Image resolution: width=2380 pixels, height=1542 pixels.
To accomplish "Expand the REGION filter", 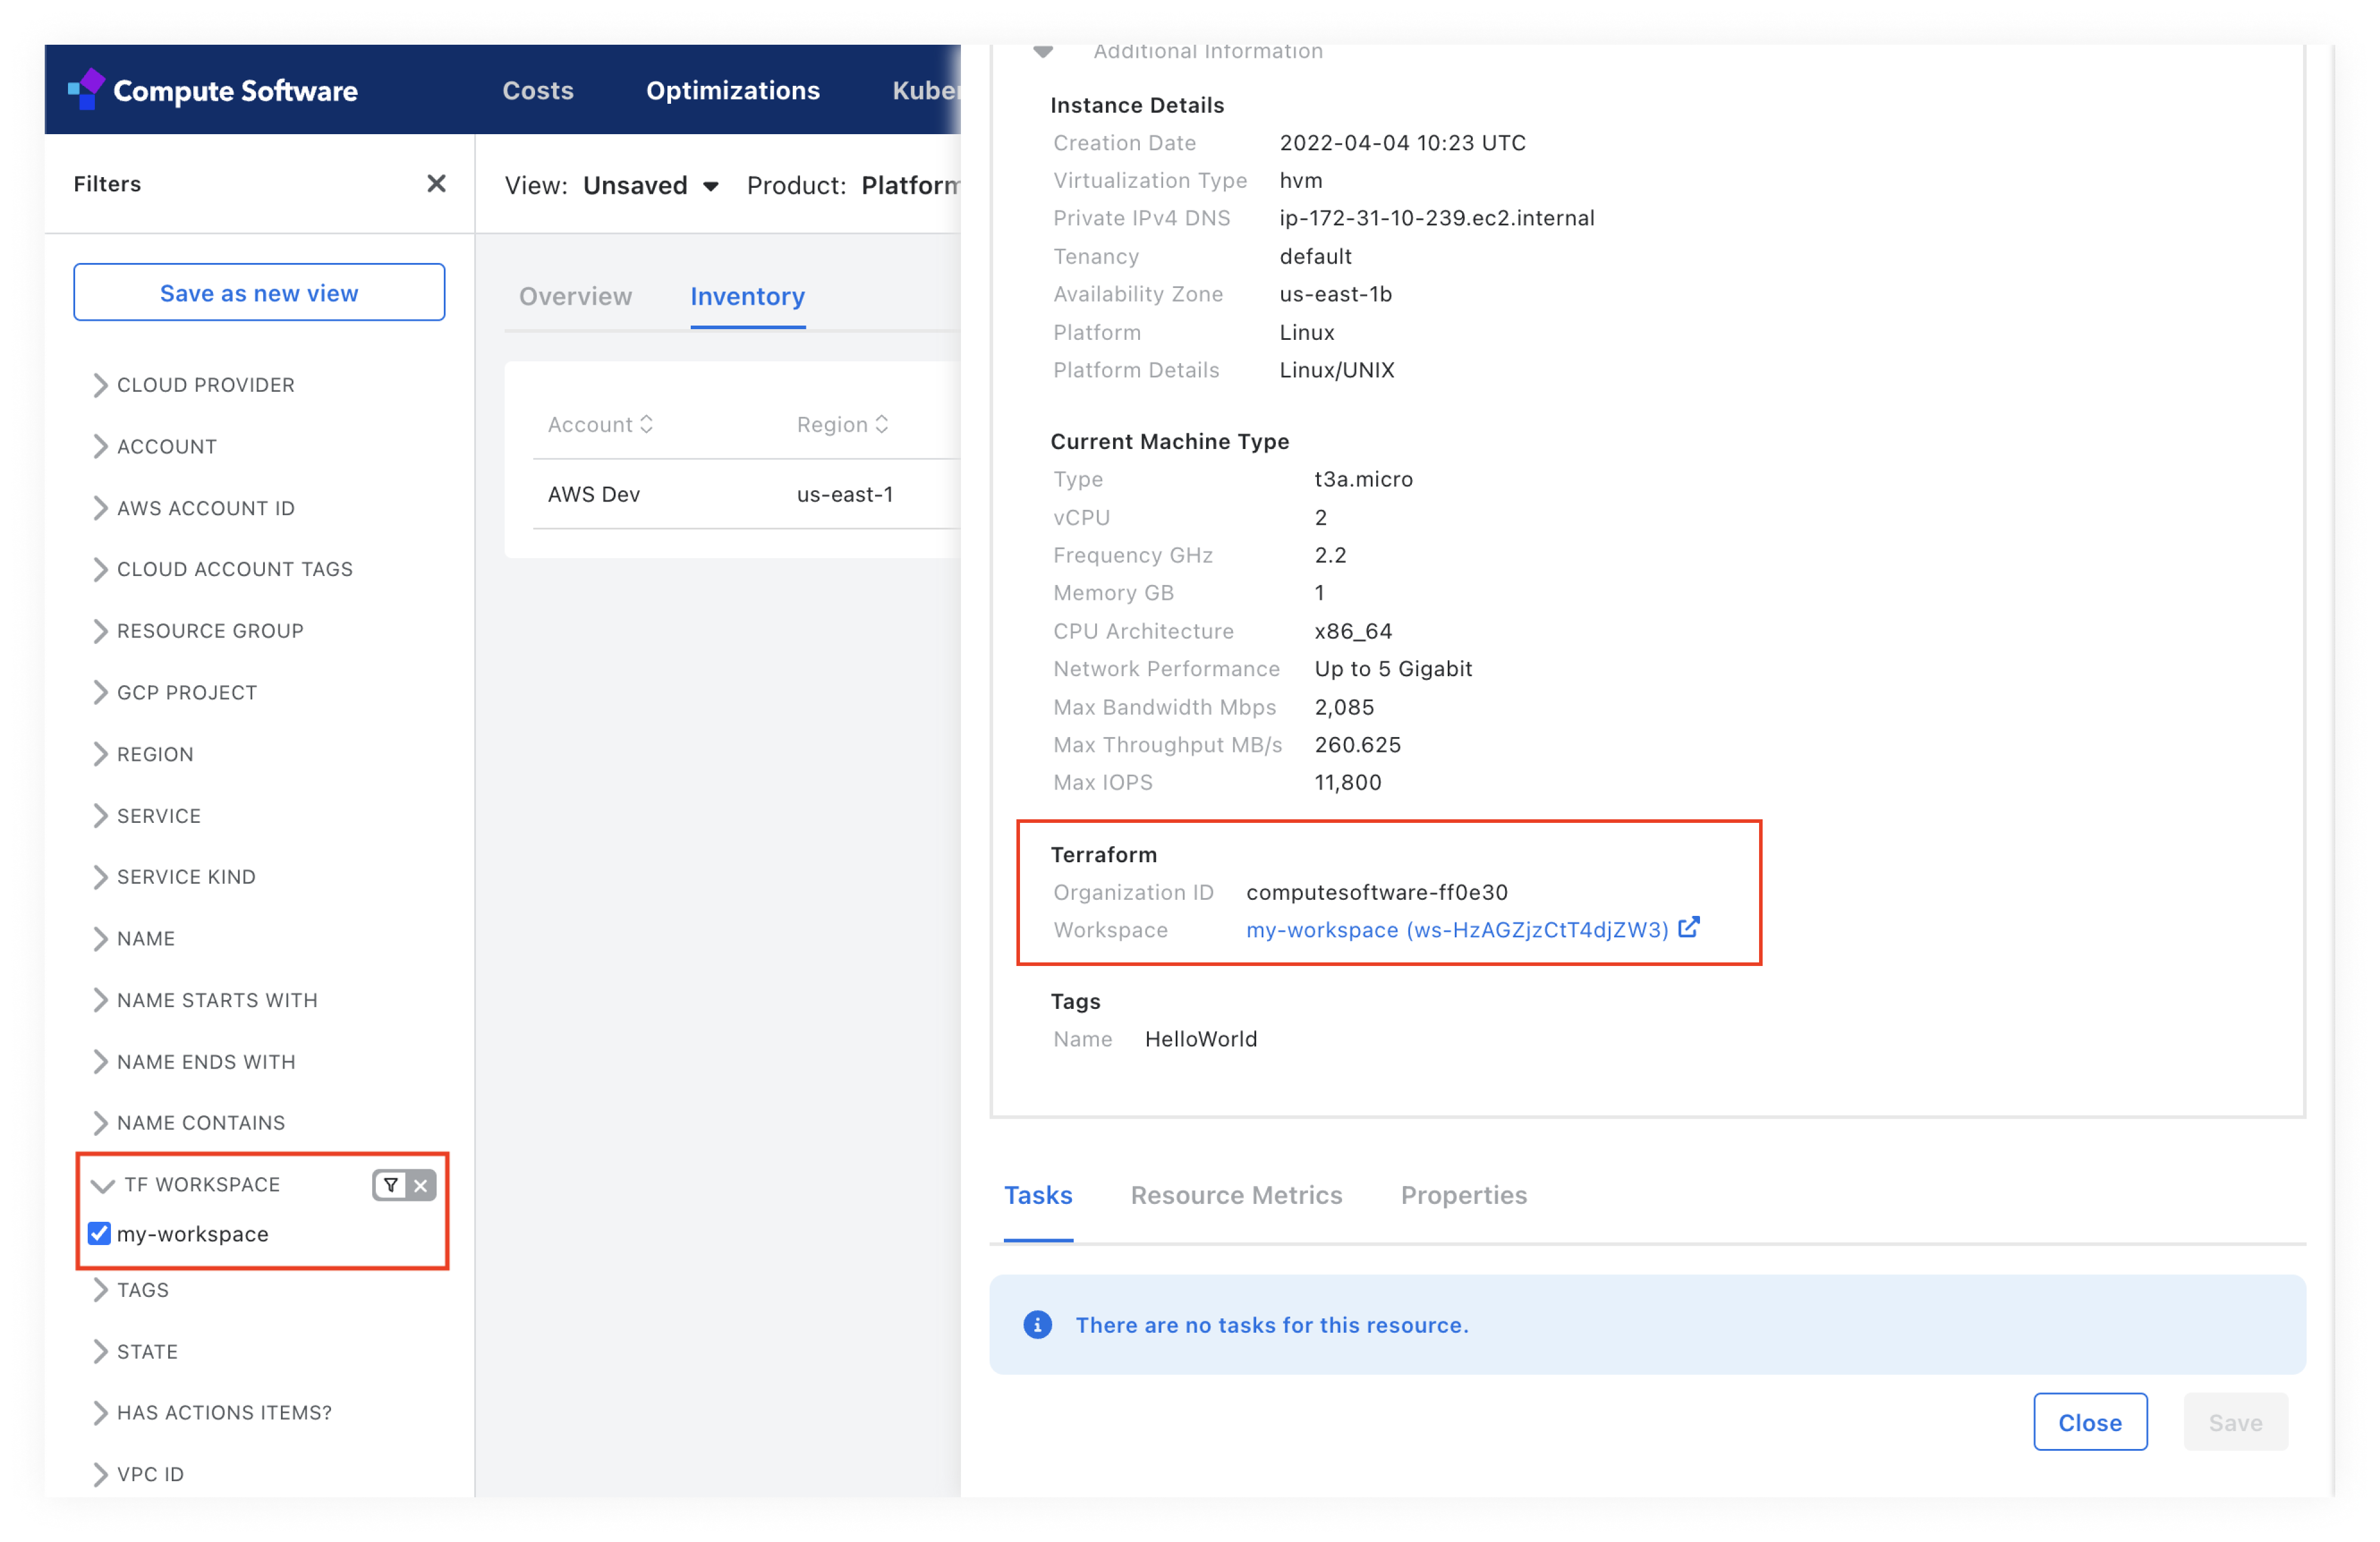I will click(143, 754).
